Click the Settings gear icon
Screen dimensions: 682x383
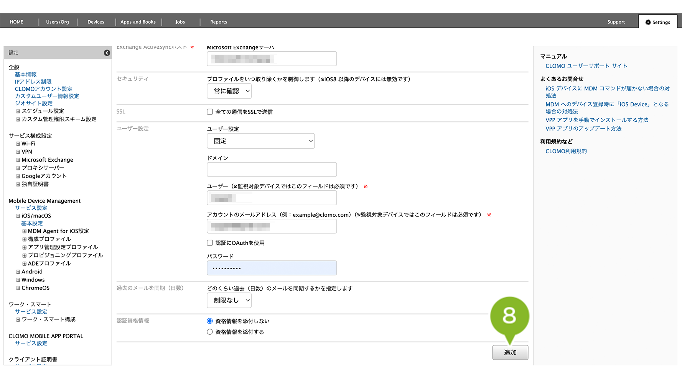(648, 22)
